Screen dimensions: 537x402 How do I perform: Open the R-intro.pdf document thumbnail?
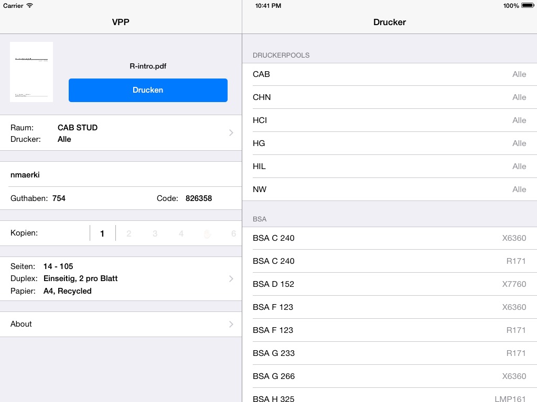pyautogui.click(x=31, y=72)
